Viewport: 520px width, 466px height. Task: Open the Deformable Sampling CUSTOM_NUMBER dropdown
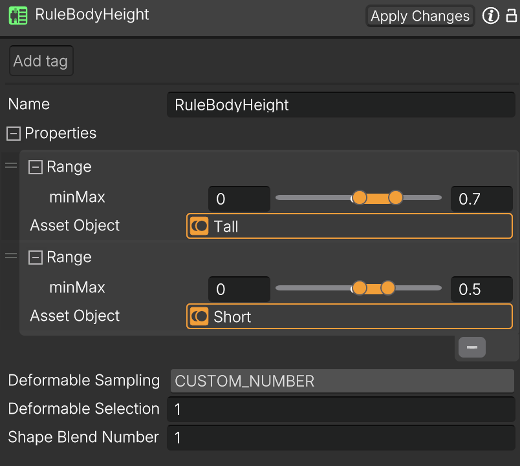(x=342, y=381)
